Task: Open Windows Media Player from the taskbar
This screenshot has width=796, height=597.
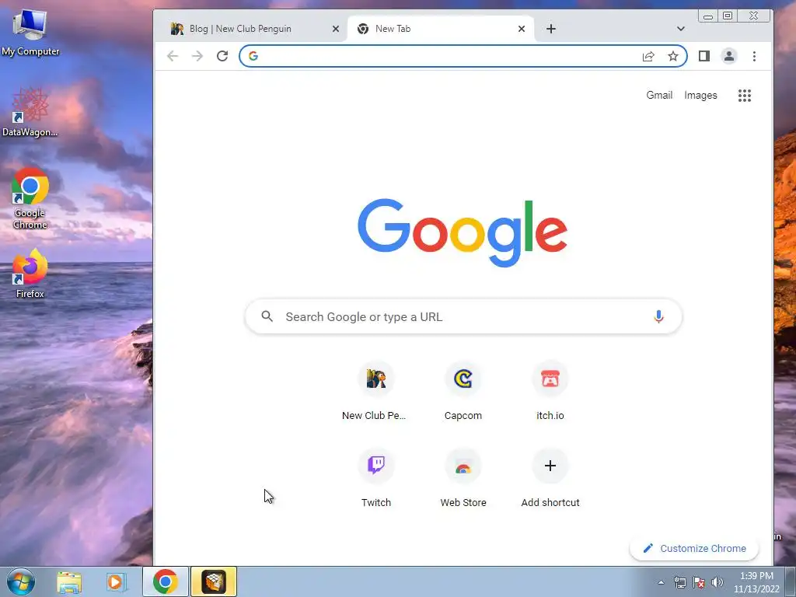Action: click(x=115, y=581)
